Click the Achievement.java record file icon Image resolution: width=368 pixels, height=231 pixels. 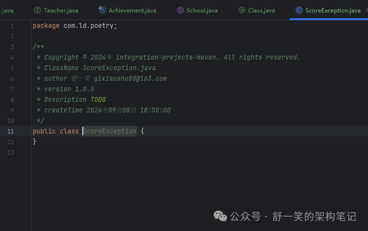[102, 10]
